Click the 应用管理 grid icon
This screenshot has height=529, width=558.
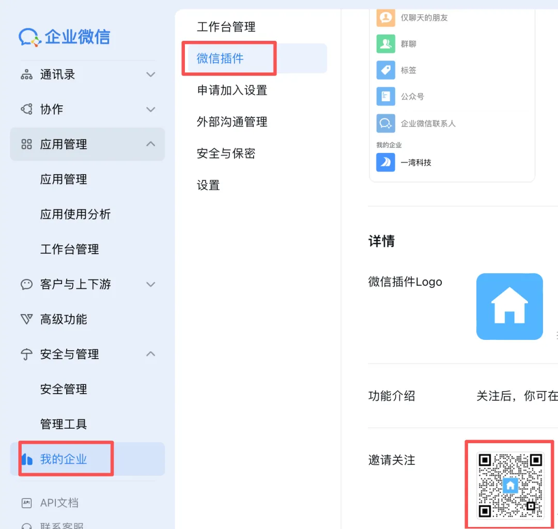(x=27, y=144)
